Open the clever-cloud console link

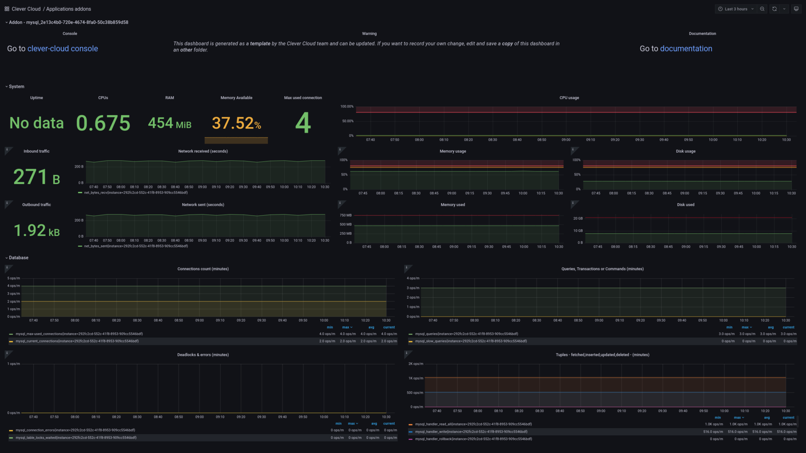(x=63, y=48)
